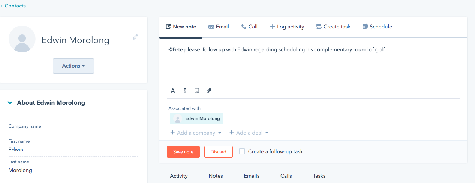This screenshot has width=475, height=183.
Task: Click the text formatting A icon
Action: (173, 90)
